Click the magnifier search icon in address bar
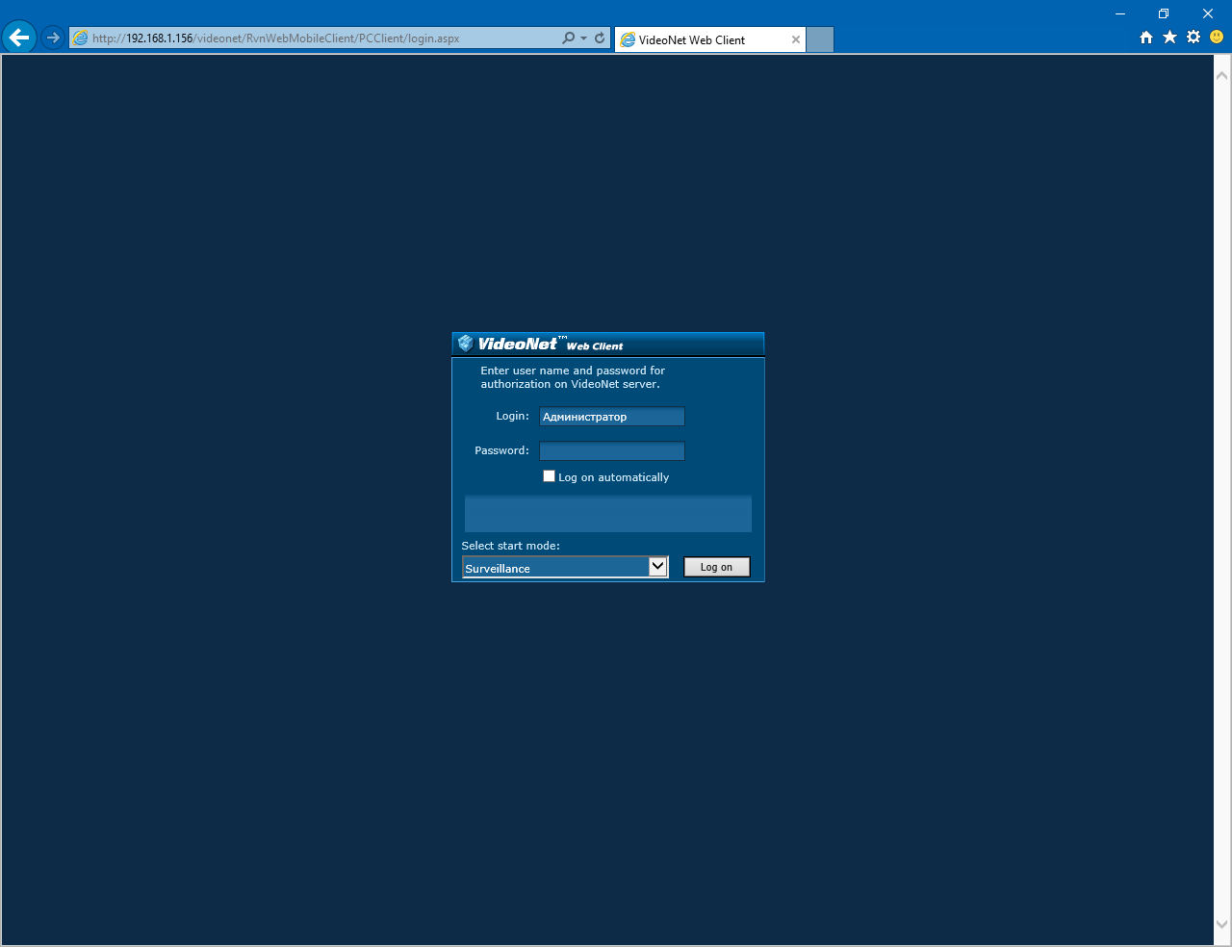The height and width of the screenshot is (947, 1232). point(568,38)
